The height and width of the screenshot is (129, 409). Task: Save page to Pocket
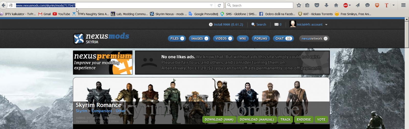(317, 5)
